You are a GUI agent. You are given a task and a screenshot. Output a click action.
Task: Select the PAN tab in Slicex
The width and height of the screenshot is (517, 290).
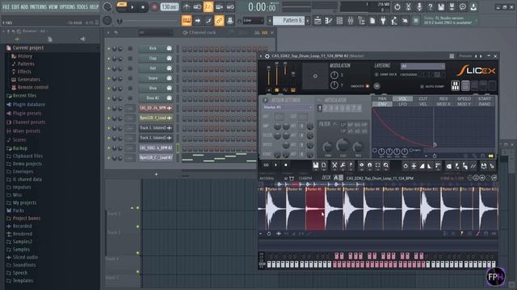[x=382, y=98]
